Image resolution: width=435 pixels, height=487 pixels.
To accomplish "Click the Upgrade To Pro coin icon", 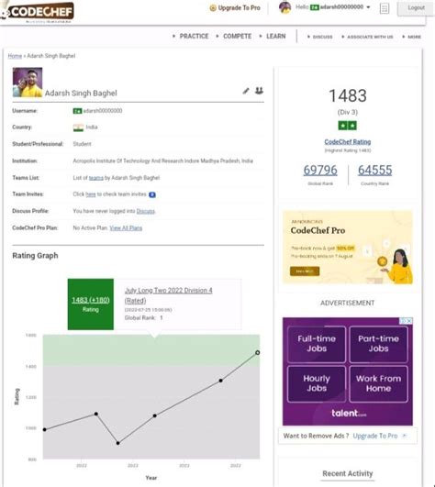I will [x=213, y=8].
